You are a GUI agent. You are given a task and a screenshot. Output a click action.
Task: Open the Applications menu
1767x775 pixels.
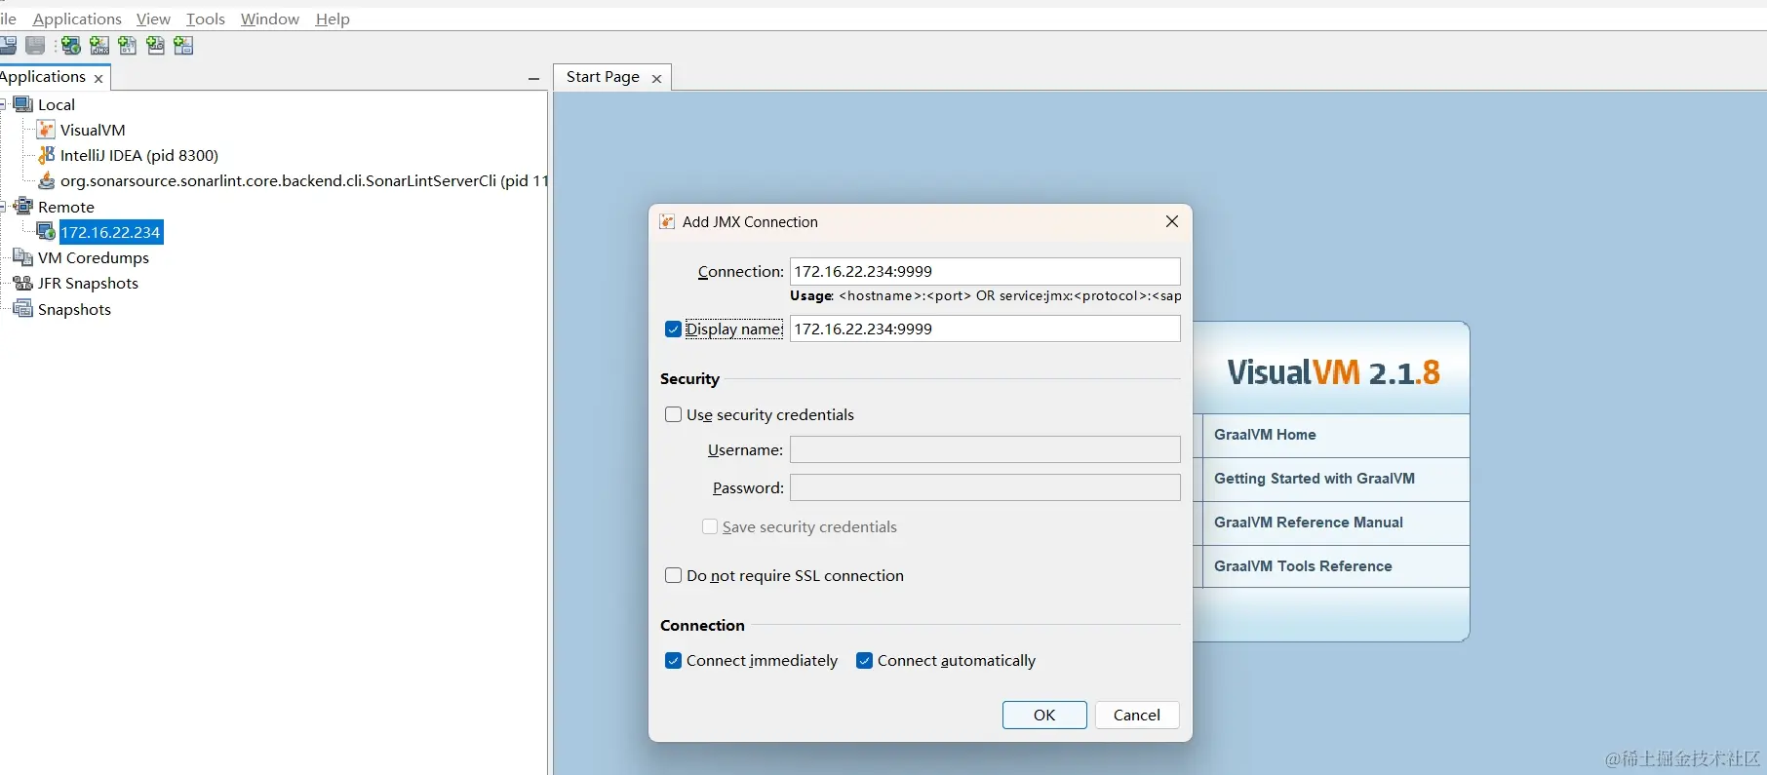click(77, 19)
